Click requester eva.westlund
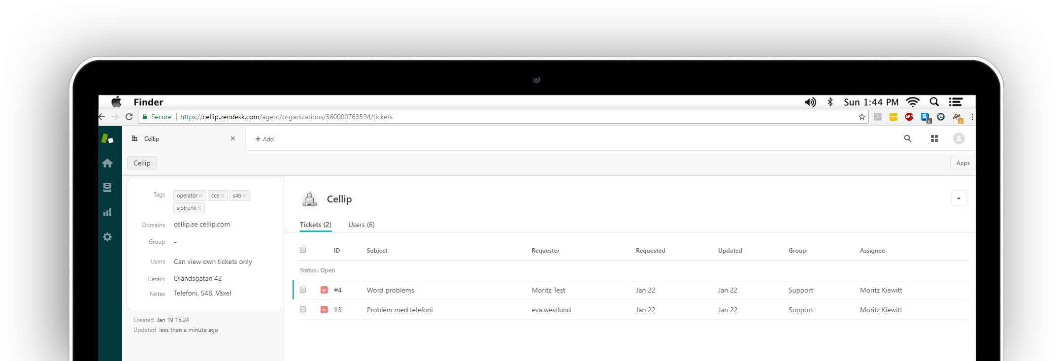The image size is (1056, 361). tap(551, 310)
